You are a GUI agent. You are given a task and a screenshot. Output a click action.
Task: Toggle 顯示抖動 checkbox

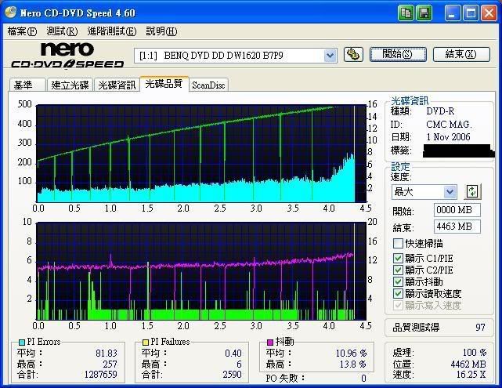pyautogui.click(x=398, y=281)
